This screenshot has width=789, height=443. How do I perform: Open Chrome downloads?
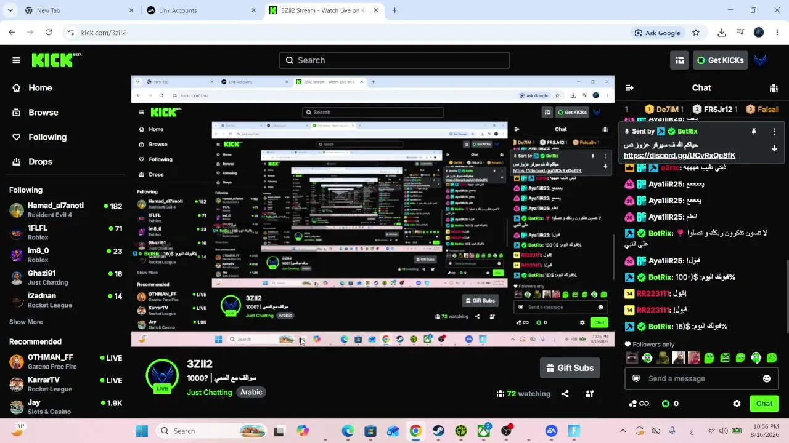722,33
